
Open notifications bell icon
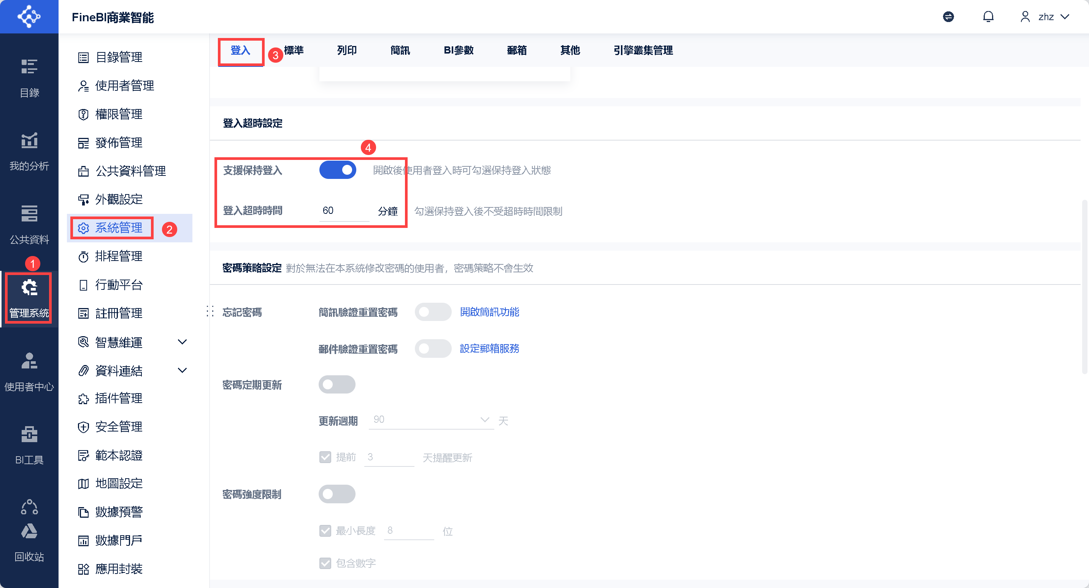pos(988,17)
